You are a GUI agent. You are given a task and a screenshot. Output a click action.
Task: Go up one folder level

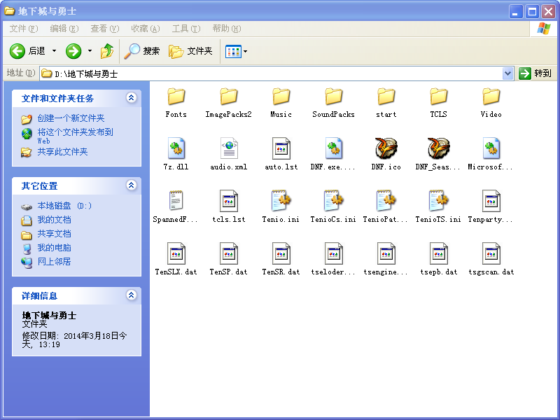107,51
